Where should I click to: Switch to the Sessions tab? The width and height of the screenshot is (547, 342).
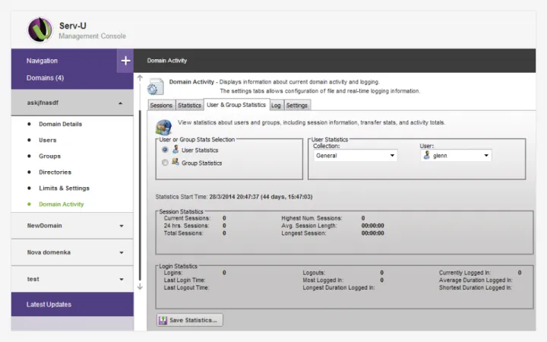pyautogui.click(x=161, y=106)
